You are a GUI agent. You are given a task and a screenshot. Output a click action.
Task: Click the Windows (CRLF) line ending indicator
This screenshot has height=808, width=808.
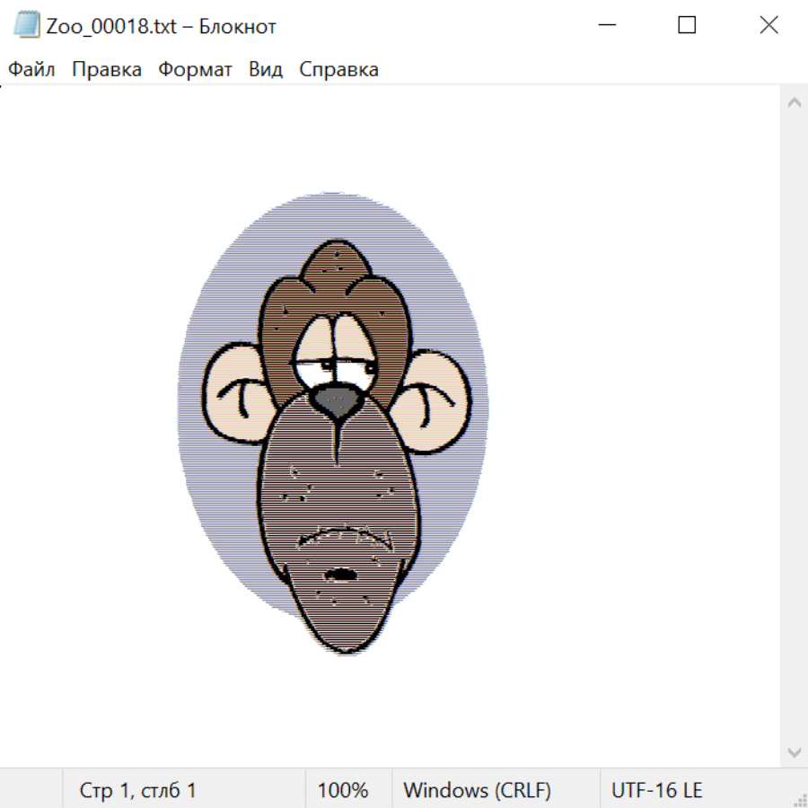pyautogui.click(x=477, y=790)
